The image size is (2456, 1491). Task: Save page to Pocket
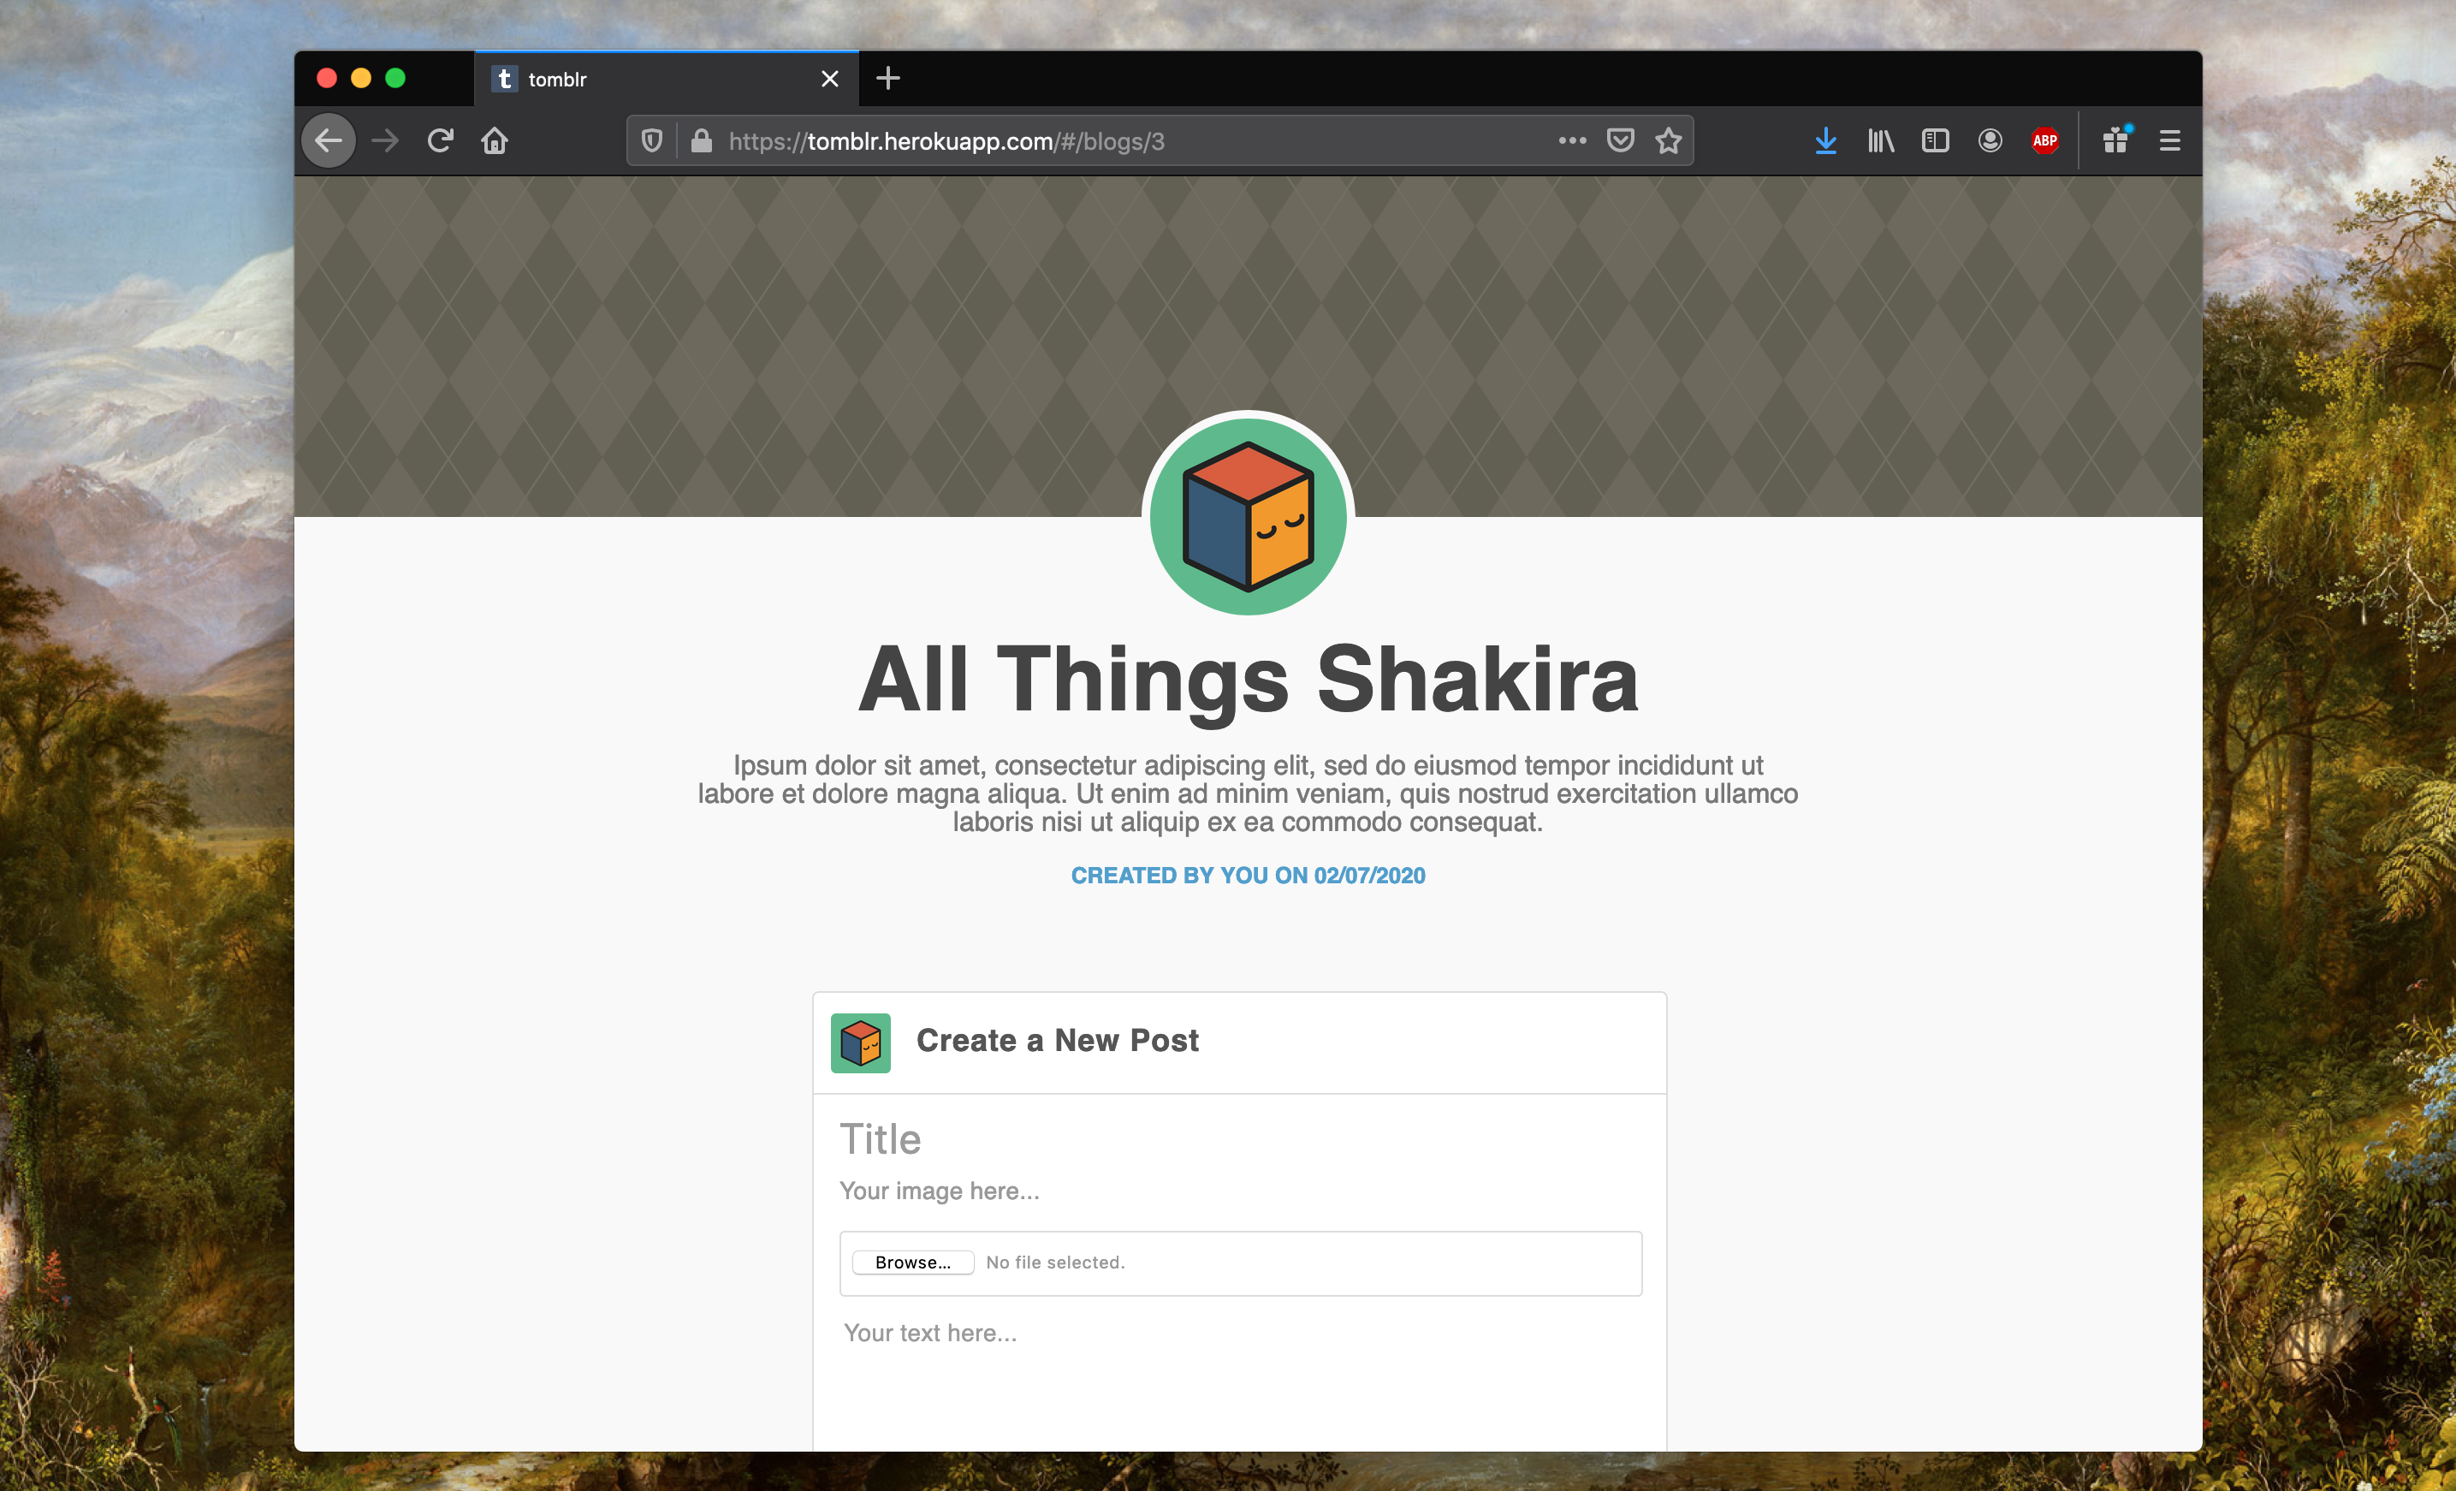click(x=1621, y=140)
